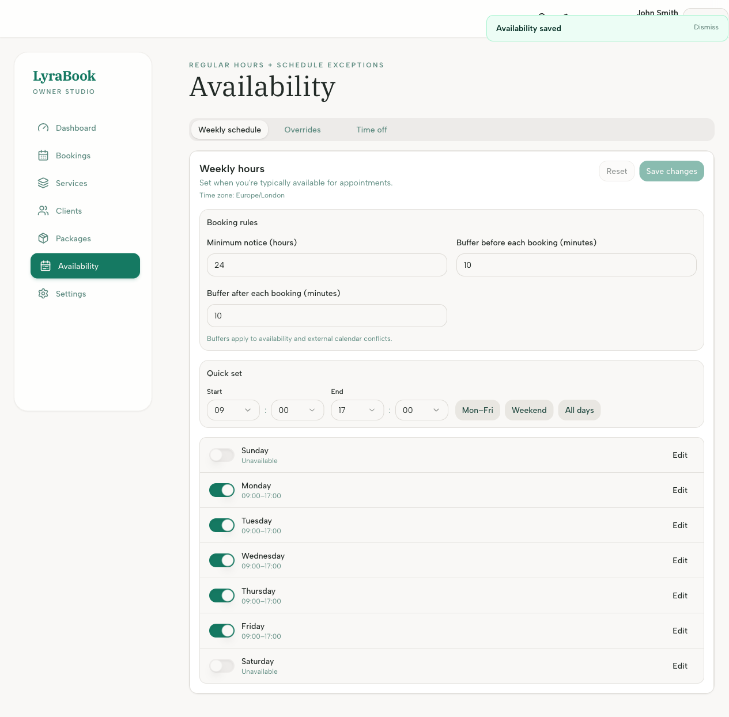Disable Monday's availability toggle
This screenshot has width=729, height=717.
[221, 490]
